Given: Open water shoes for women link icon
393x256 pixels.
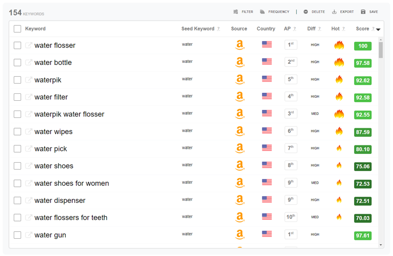Looking at the screenshot, I should point(28,183).
